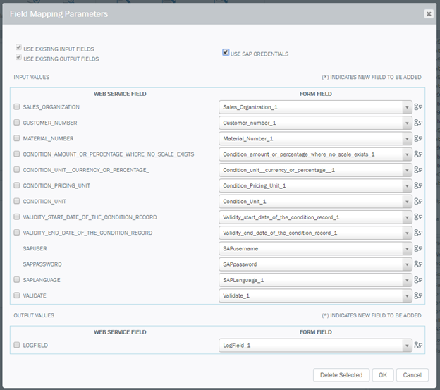Click mapping icon beside Validity_end_date field
440x390 pixels.
pos(418,233)
